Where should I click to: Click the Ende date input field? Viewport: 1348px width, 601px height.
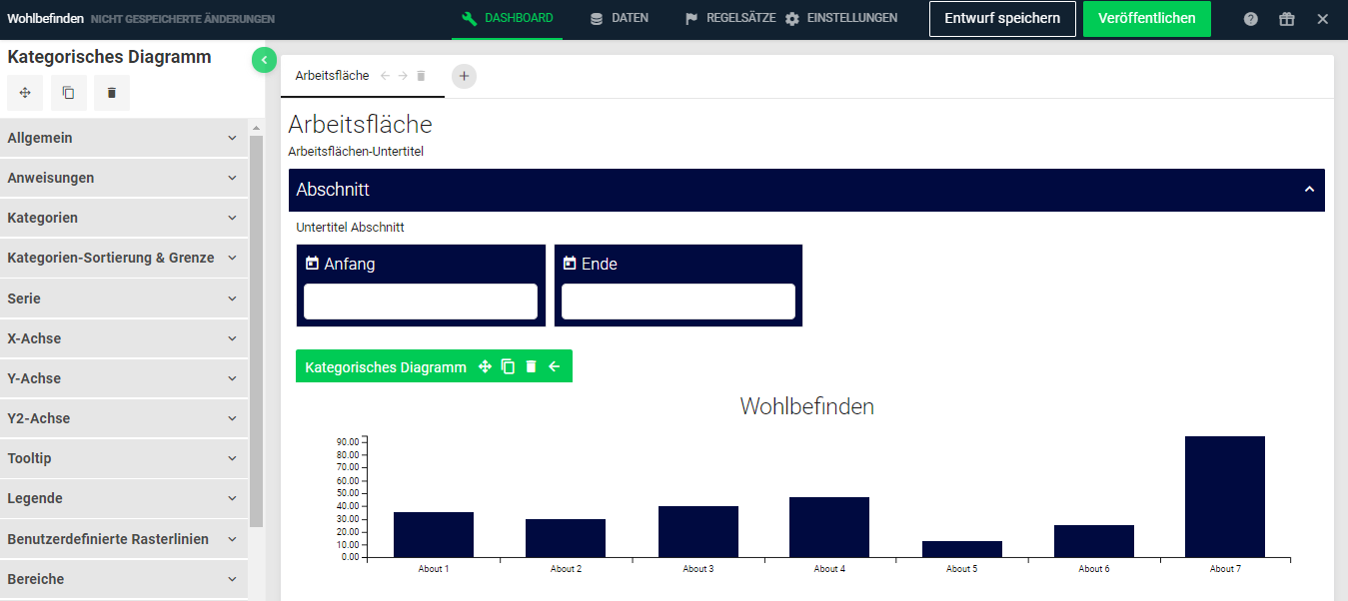click(x=678, y=301)
